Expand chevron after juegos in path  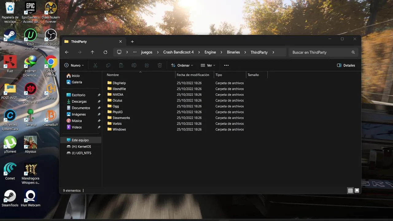[x=158, y=52]
